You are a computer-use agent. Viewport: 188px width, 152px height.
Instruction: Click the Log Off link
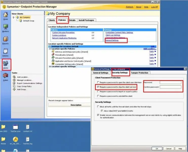click(155, 7)
